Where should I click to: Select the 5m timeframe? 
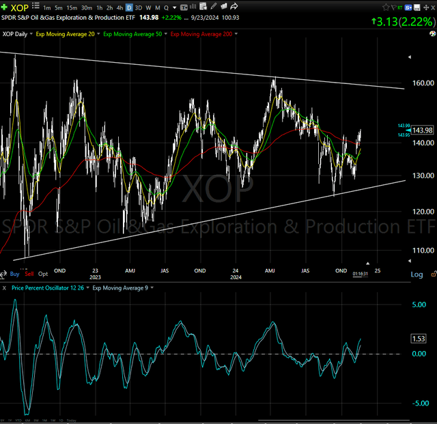[59, 8]
